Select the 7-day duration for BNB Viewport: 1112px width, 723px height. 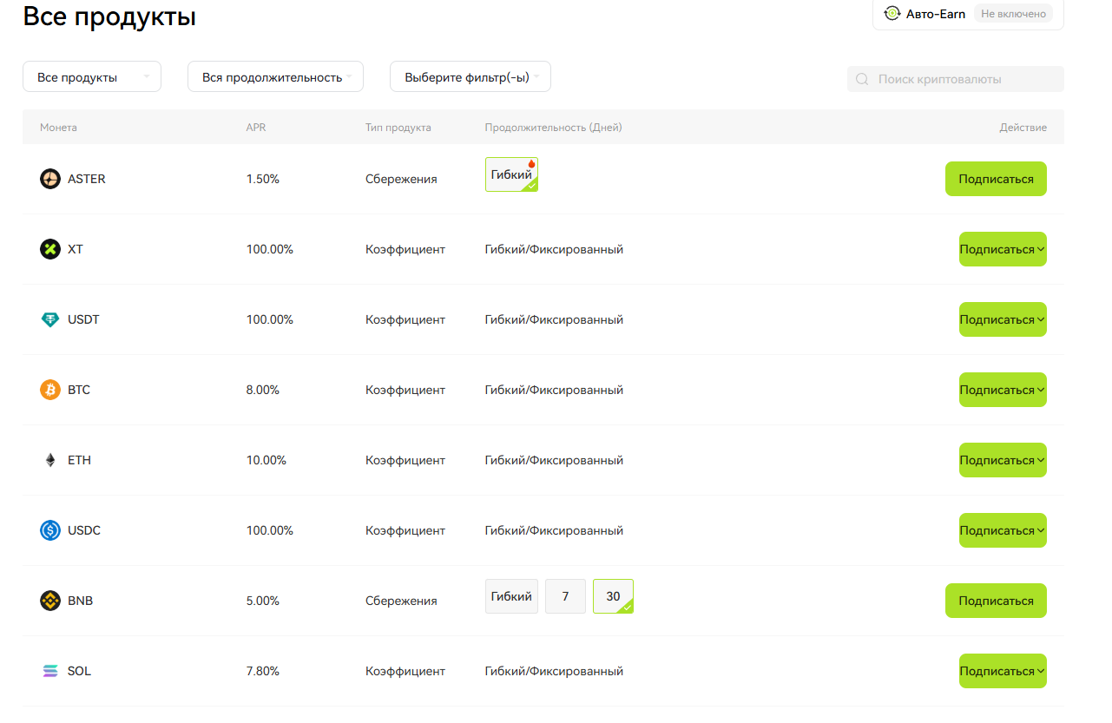(565, 596)
